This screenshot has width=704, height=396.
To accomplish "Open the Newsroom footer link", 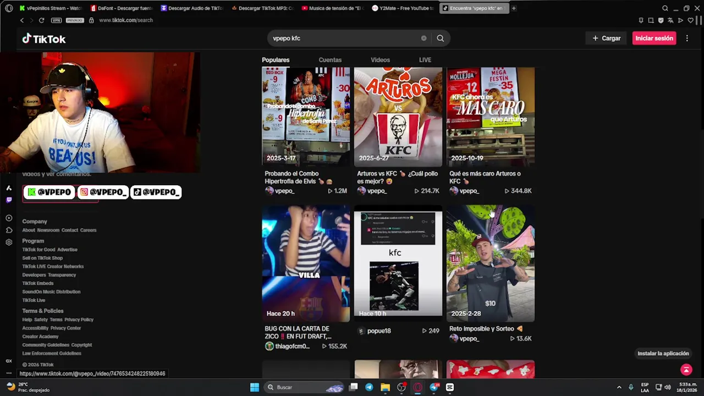I will [x=48, y=230].
